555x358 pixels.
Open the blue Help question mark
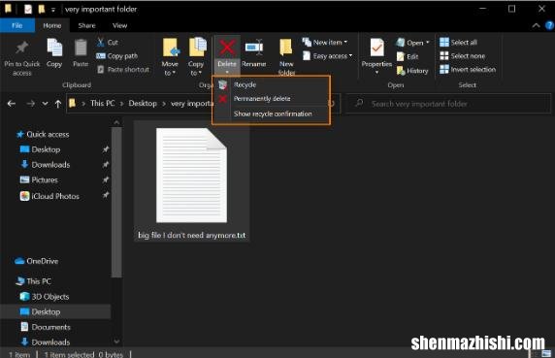point(550,25)
